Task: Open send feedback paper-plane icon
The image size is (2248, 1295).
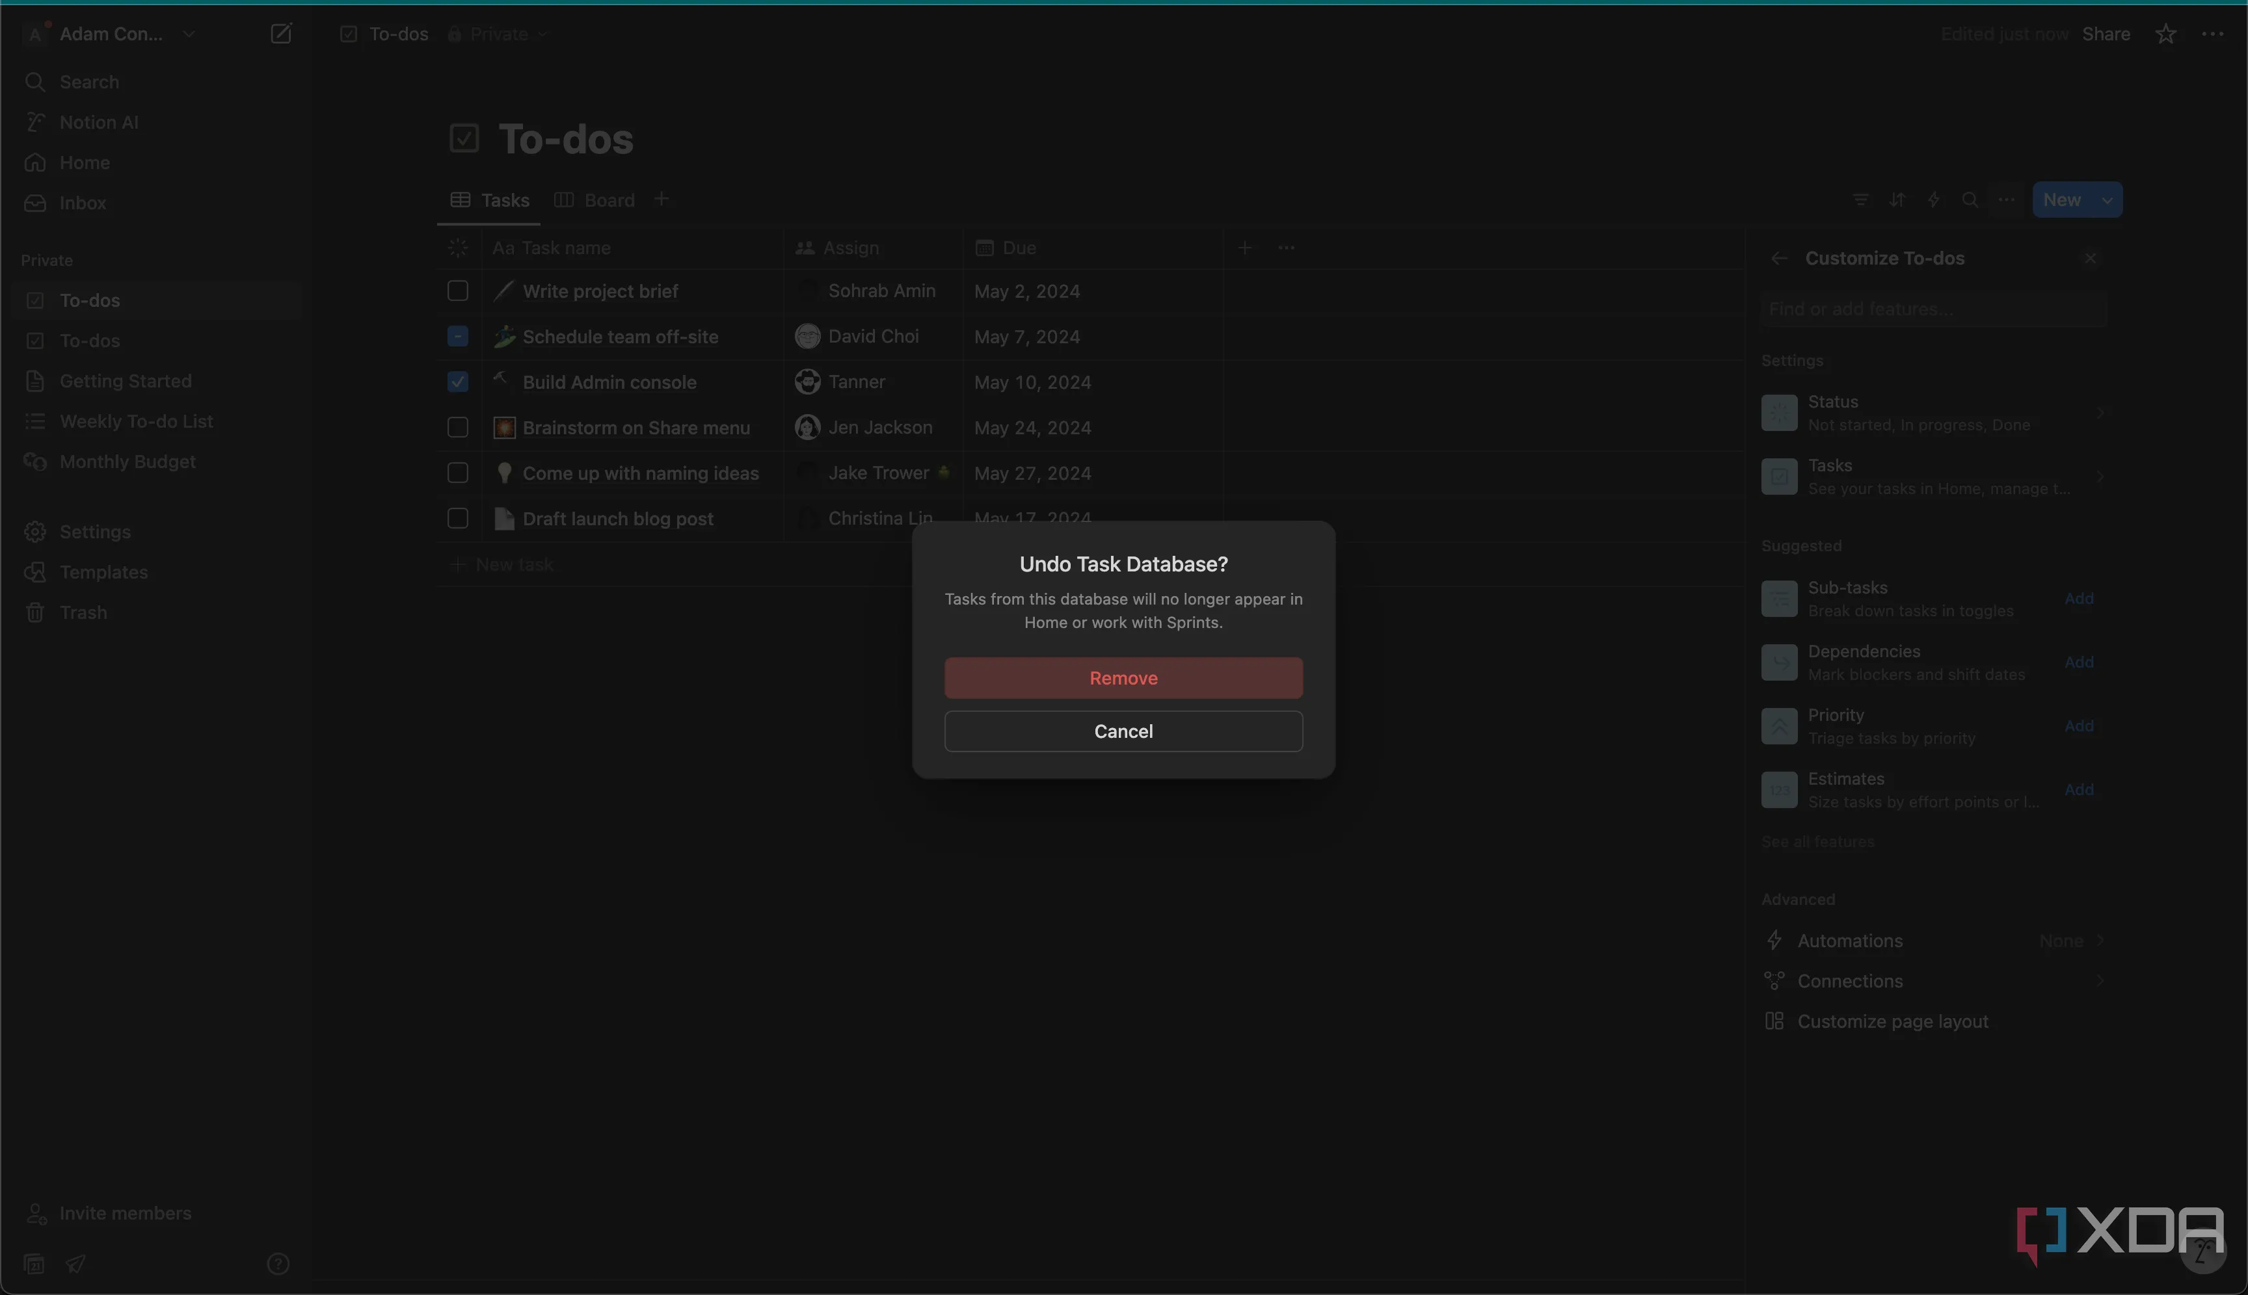Action: tap(75, 1264)
